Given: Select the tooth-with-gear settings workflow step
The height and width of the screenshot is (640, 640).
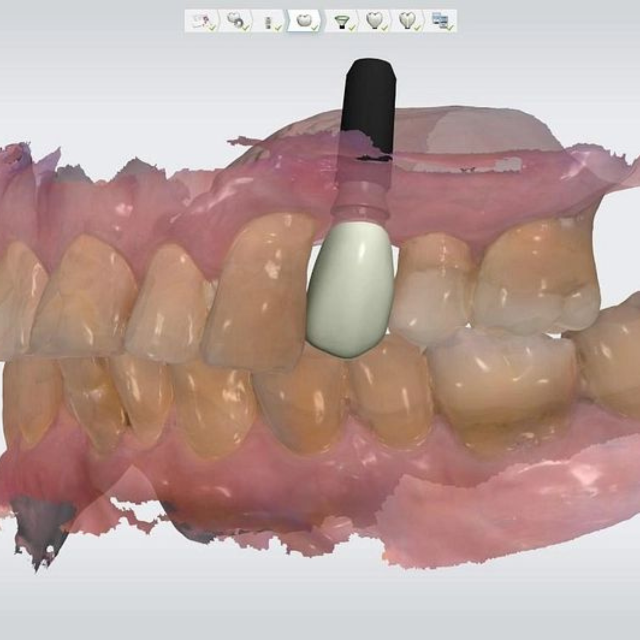Looking at the screenshot, I should click(236, 21).
